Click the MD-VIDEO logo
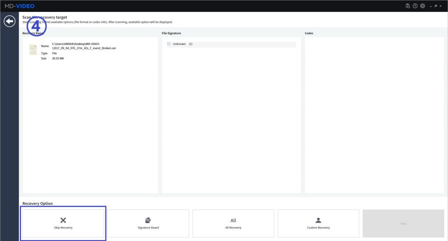This screenshot has width=448, height=241. (19, 6)
